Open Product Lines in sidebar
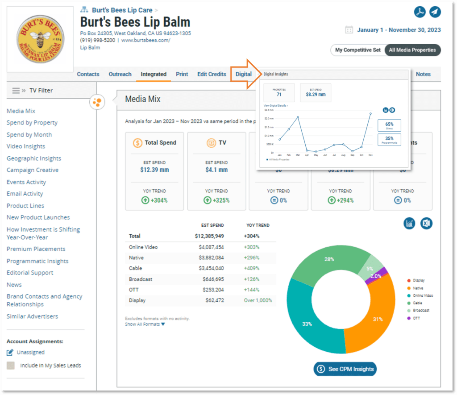 25,206
